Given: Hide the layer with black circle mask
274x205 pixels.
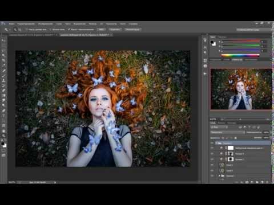Looking at the screenshot, I should click(x=212, y=159).
